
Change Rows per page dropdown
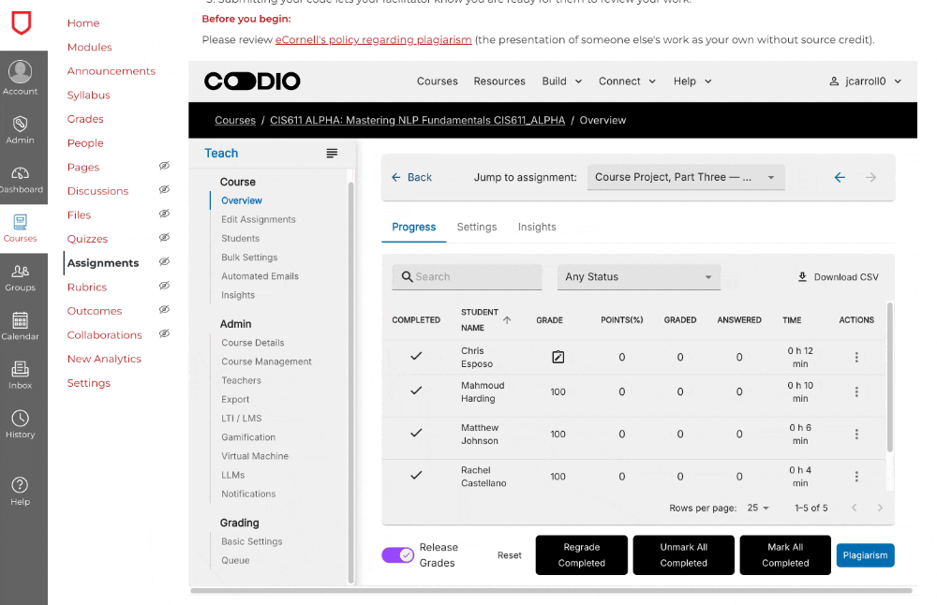(758, 508)
